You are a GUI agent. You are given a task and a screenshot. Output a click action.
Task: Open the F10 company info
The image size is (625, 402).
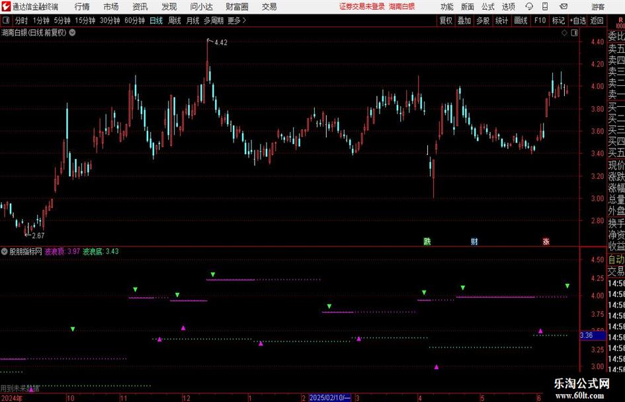coord(540,20)
